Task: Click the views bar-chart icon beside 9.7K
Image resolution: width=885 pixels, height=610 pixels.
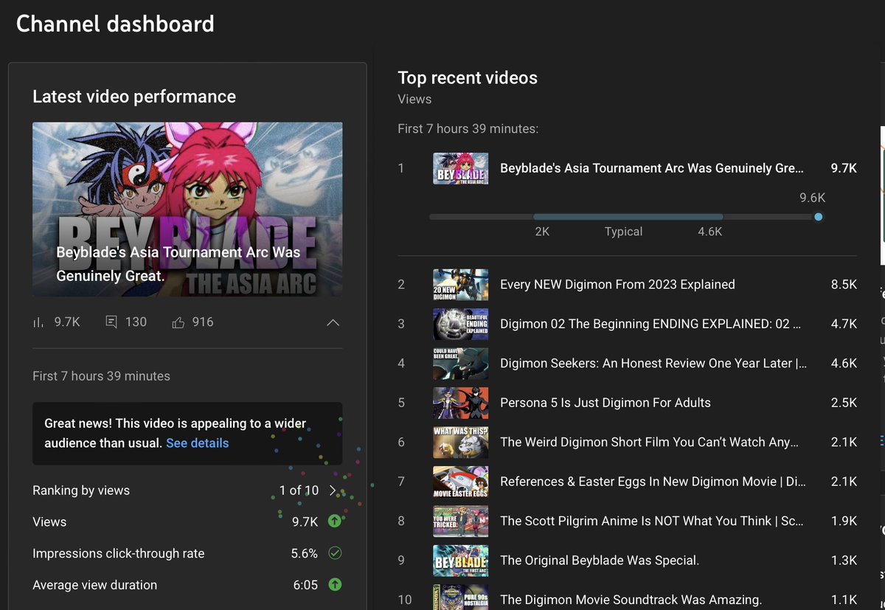Action: (x=38, y=322)
